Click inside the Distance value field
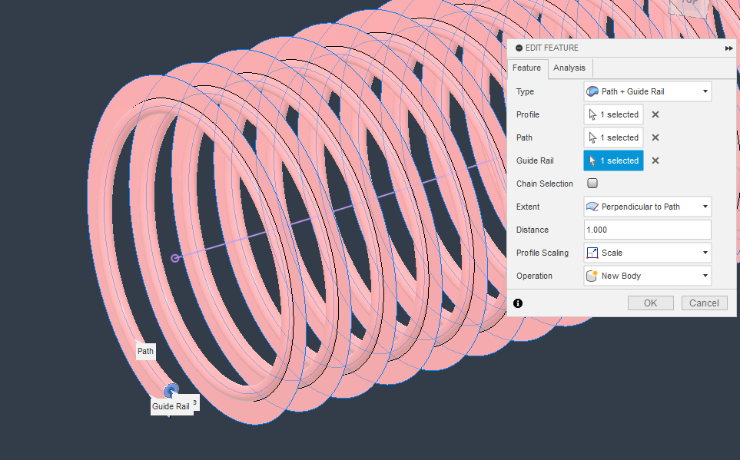 tap(645, 229)
